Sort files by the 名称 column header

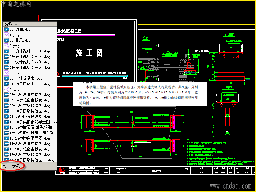tap(29, 24)
